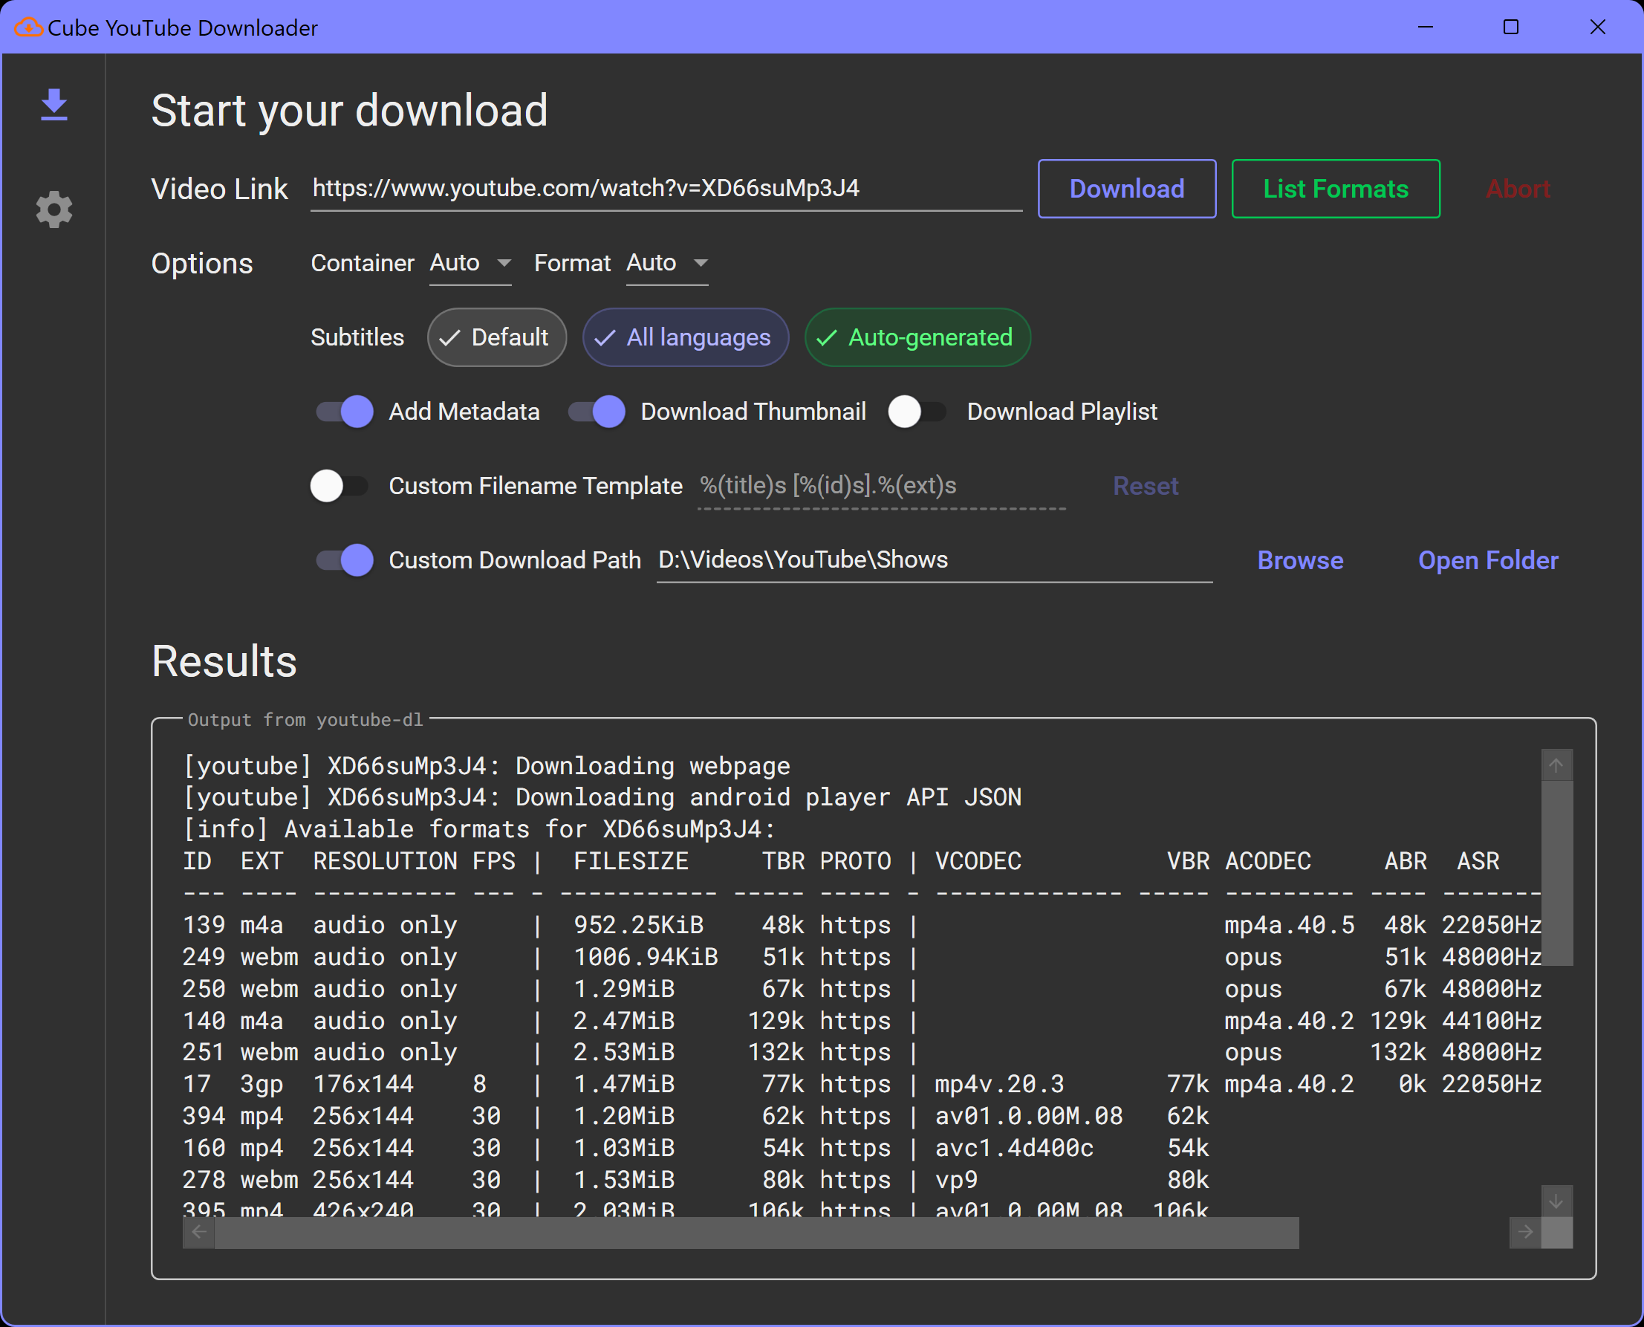Click the '17 3gp 176x144' row

(x=861, y=1085)
